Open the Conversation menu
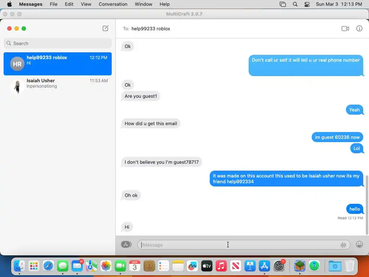Screen dimensions: 369x277 coord(113,4)
